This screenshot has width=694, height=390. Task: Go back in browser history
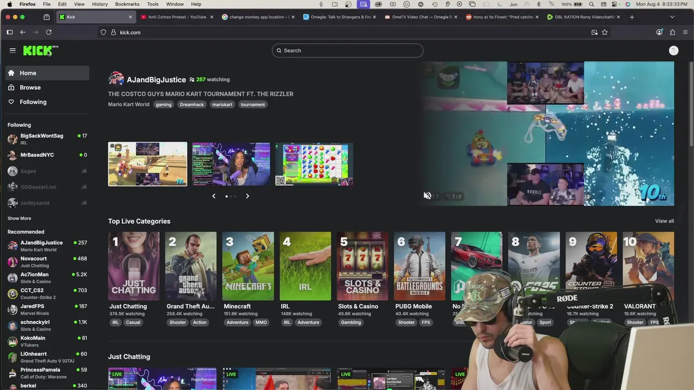[23, 32]
